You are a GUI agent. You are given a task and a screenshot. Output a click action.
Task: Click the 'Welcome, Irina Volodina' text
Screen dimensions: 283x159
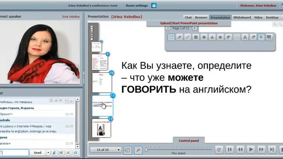point(258,6)
